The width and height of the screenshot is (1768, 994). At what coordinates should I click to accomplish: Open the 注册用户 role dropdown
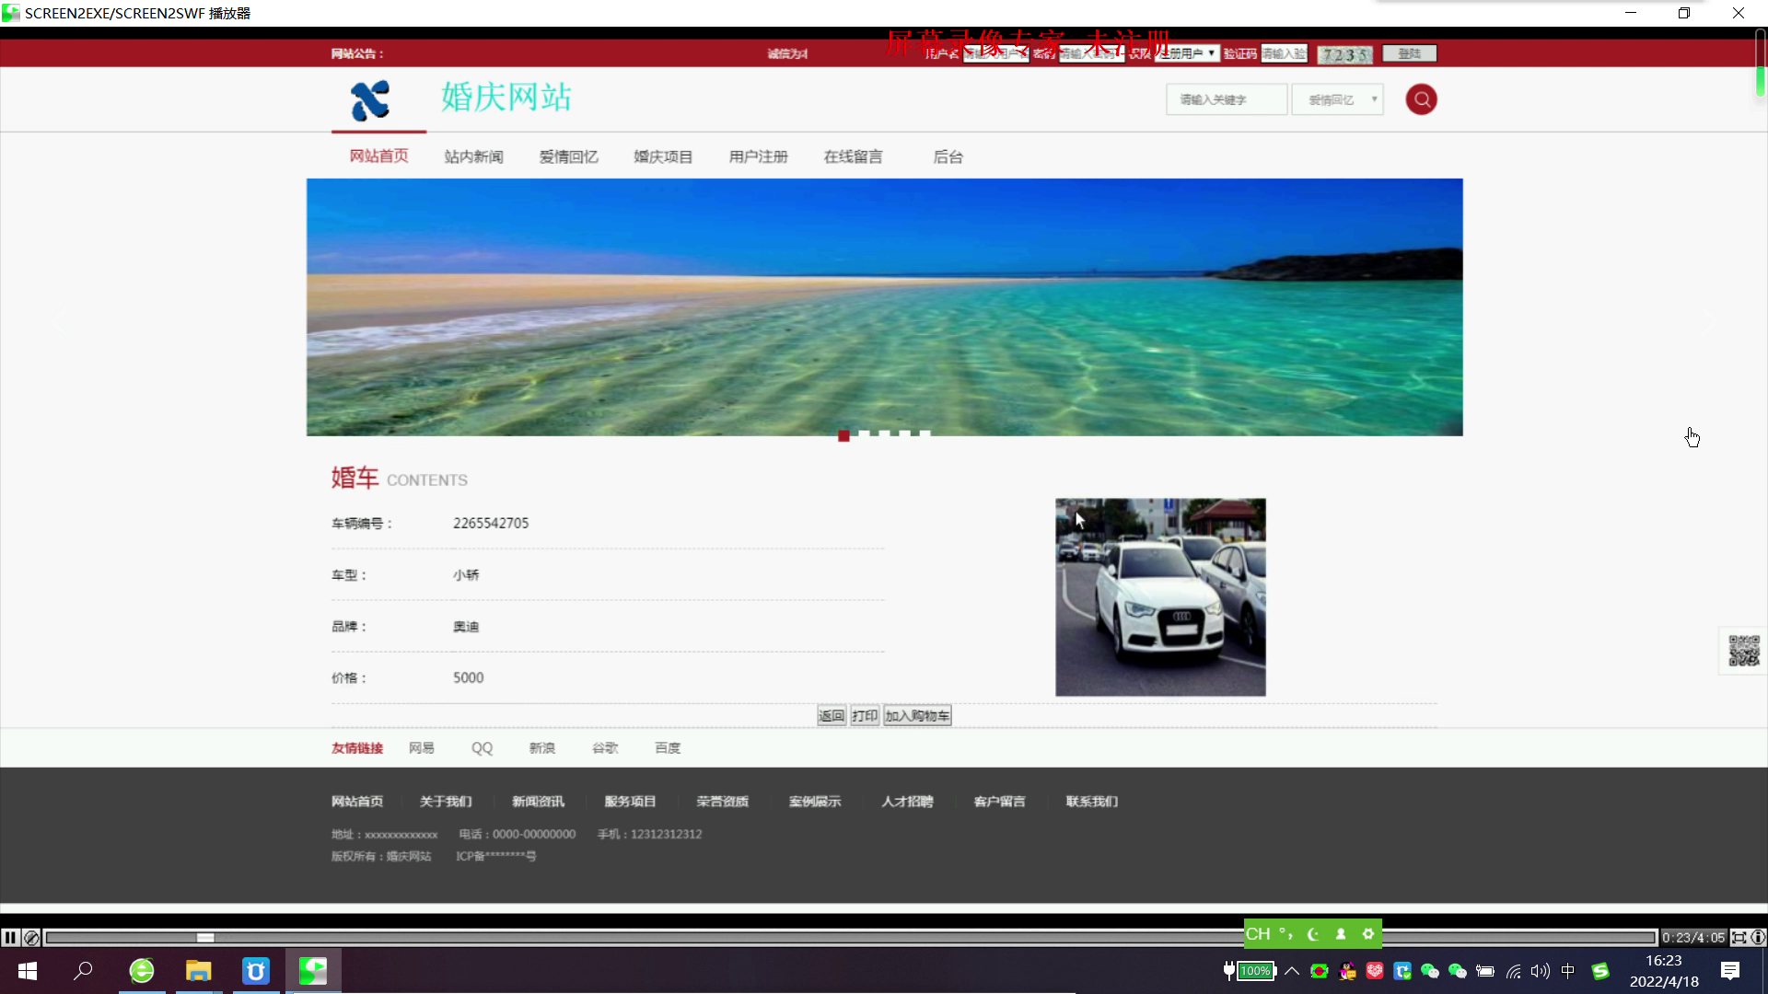1188,53
